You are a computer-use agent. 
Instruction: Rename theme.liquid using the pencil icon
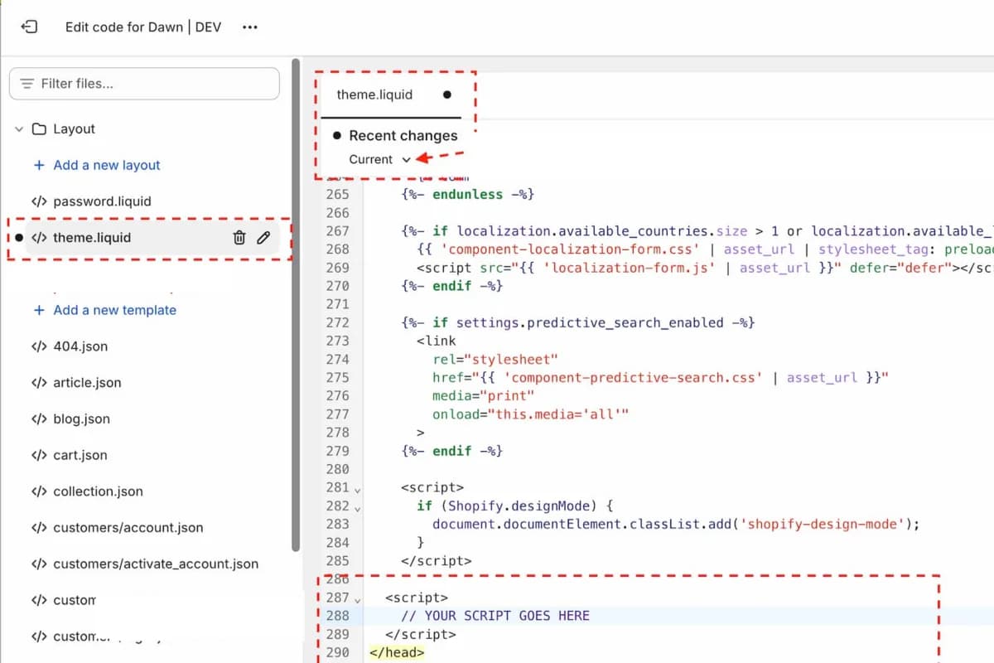(x=263, y=238)
